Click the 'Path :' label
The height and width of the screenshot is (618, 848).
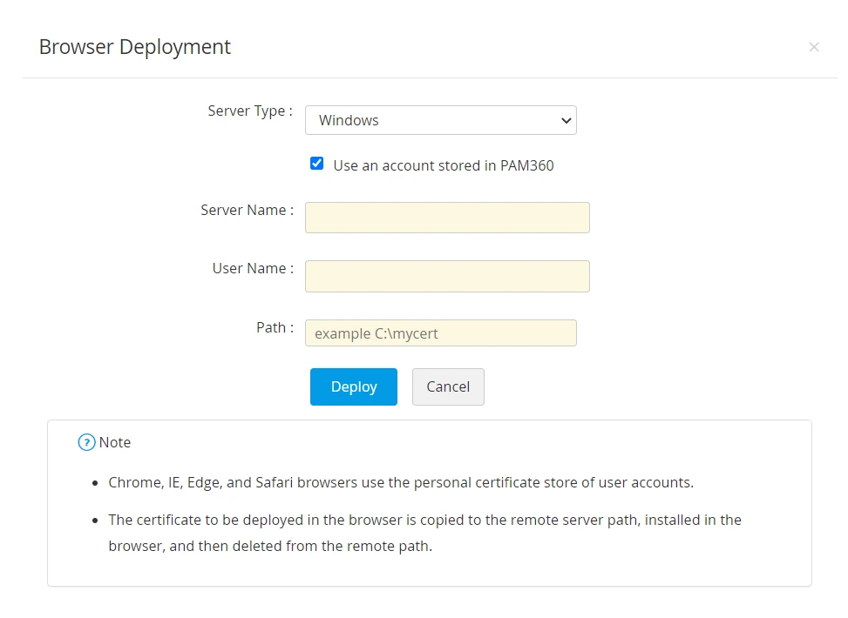(x=275, y=327)
